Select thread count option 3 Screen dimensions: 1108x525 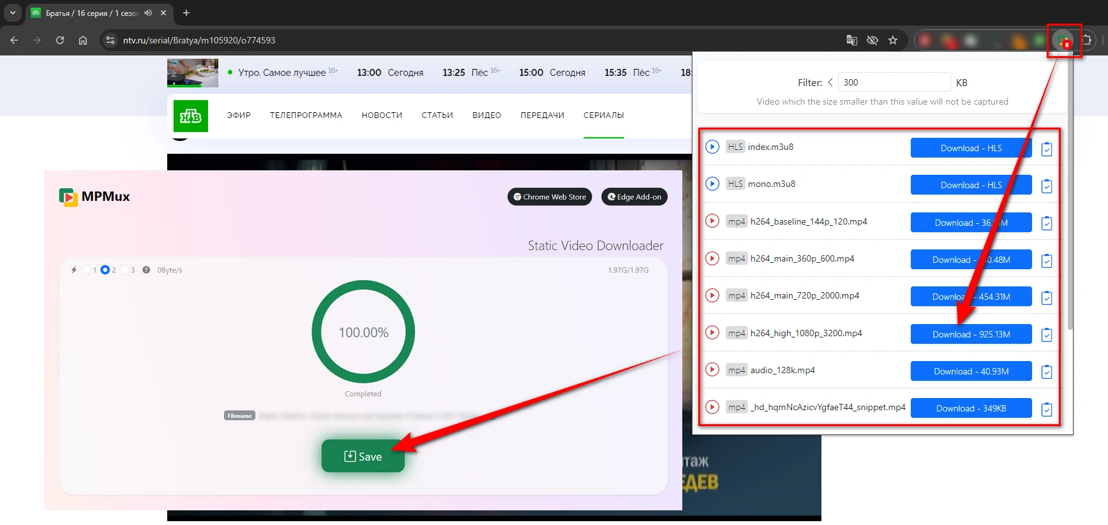tap(124, 270)
